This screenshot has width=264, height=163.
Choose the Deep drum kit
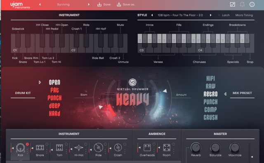[x=54, y=106]
